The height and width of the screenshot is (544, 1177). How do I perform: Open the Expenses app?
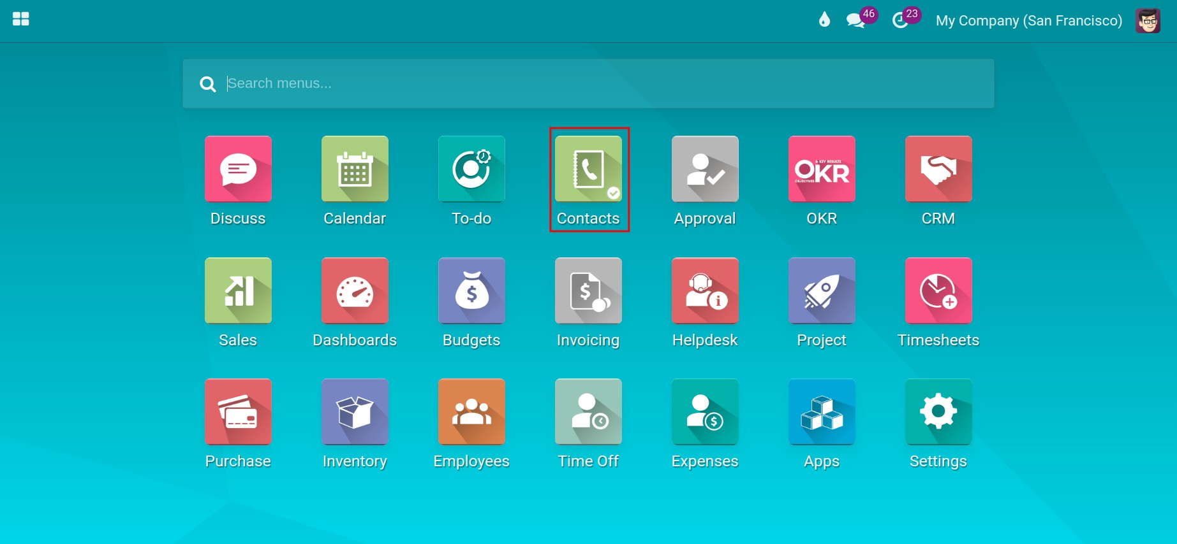(x=705, y=412)
